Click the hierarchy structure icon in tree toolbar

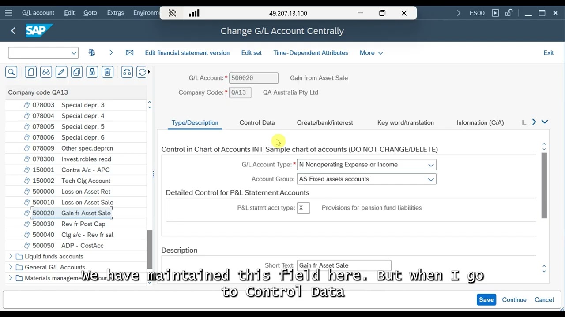127,72
